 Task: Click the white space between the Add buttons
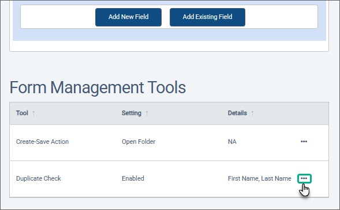tap(166, 17)
